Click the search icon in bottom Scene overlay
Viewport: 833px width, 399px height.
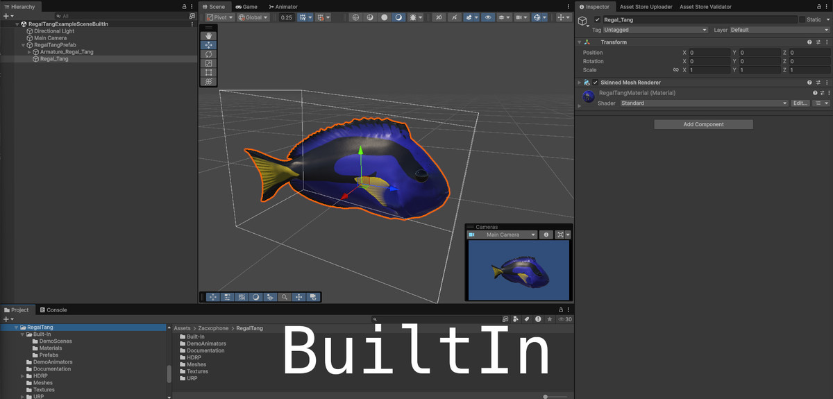point(285,297)
